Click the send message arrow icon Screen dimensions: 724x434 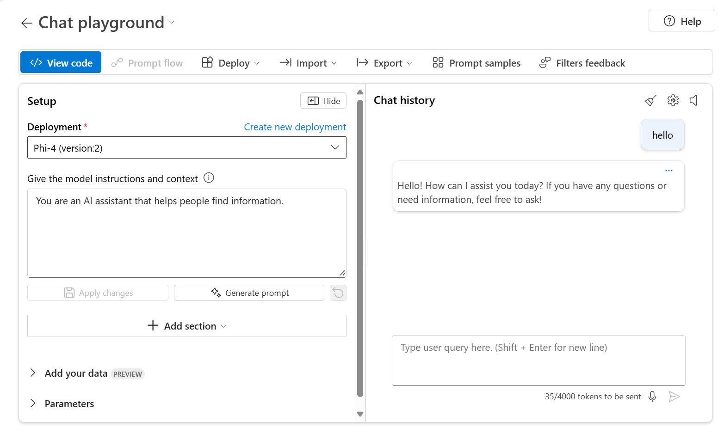(674, 397)
